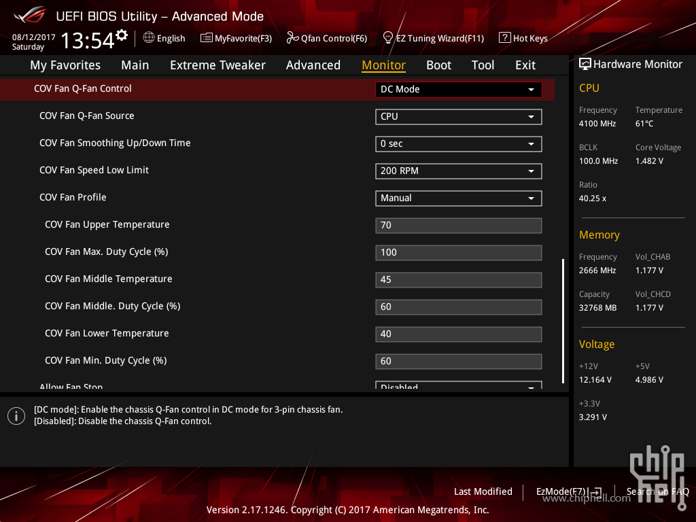The height and width of the screenshot is (522, 696).
Task: Switch to Main tab
Action: (x=135, y=65)
